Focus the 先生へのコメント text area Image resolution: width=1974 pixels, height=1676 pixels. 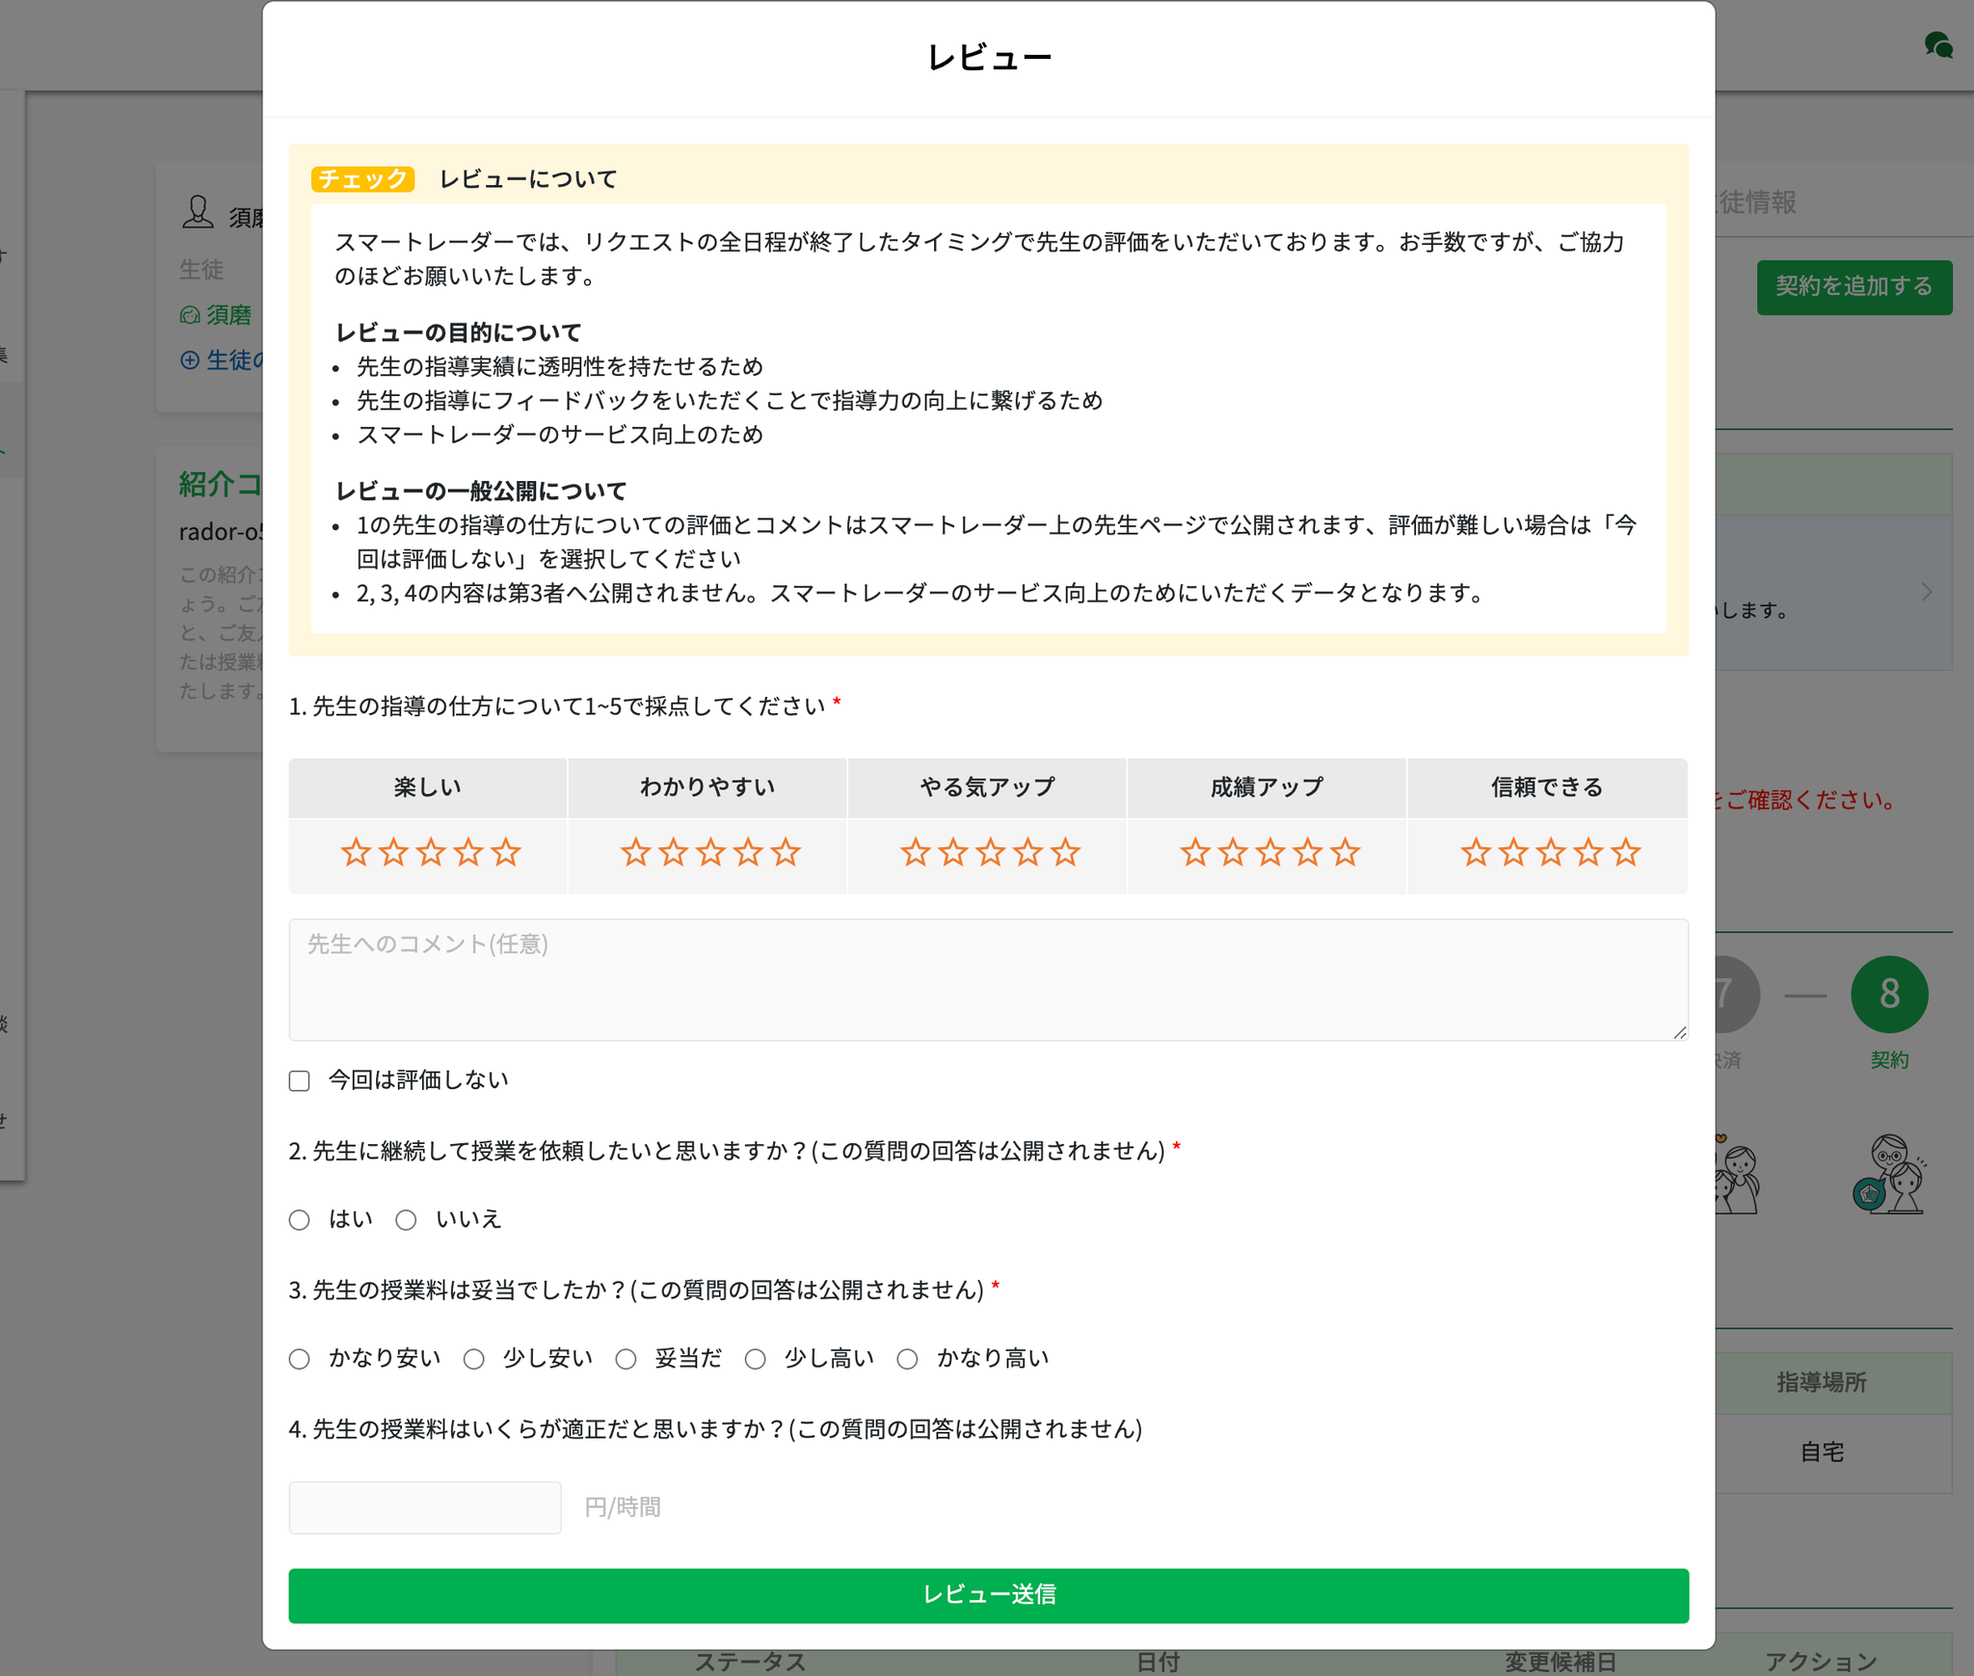[x=988, y=979]
